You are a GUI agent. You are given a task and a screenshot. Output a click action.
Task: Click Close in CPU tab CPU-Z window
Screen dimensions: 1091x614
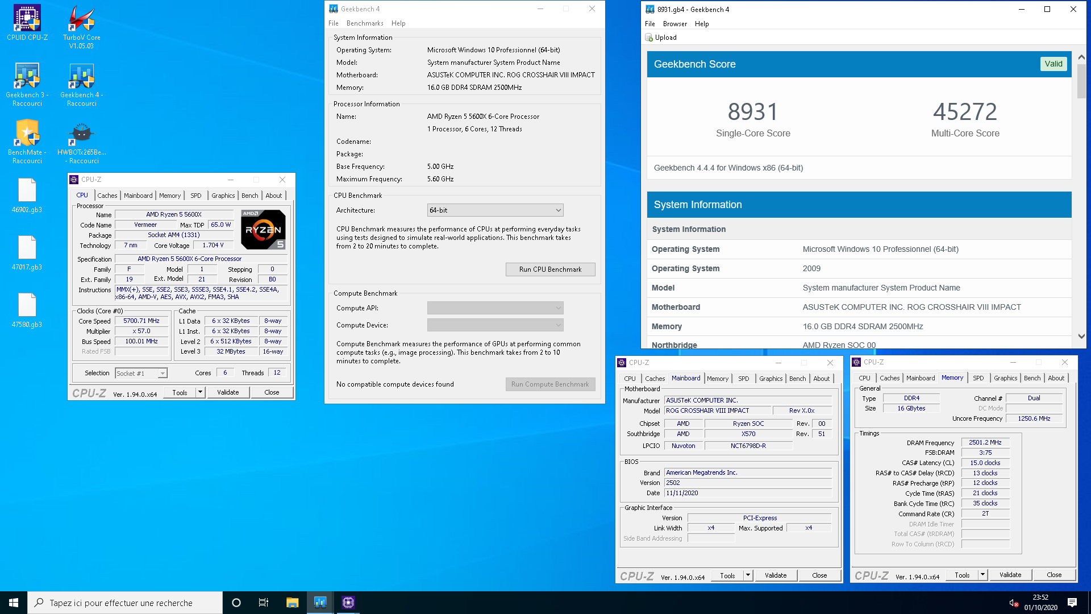point(272,392)
